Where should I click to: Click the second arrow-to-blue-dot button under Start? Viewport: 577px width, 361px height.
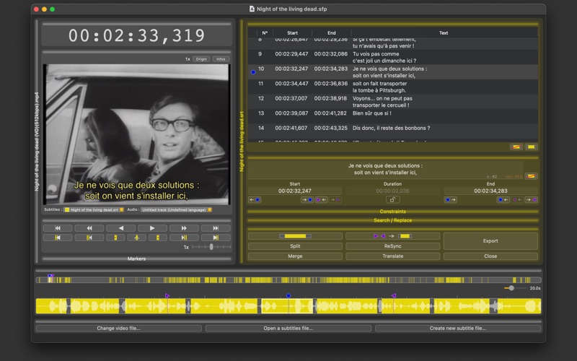[307, 200]
